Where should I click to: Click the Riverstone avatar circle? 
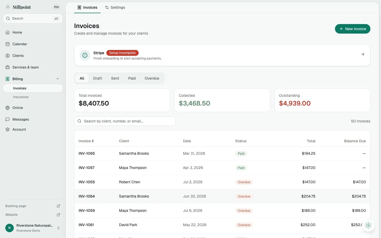(x=10, y=228)
